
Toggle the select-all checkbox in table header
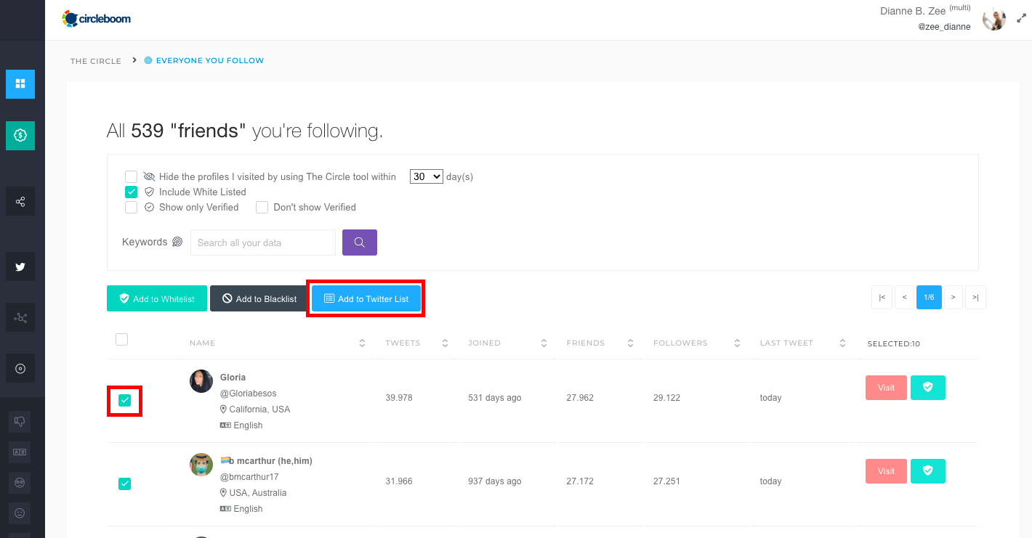pyautogui.click(x=122, y=340)
